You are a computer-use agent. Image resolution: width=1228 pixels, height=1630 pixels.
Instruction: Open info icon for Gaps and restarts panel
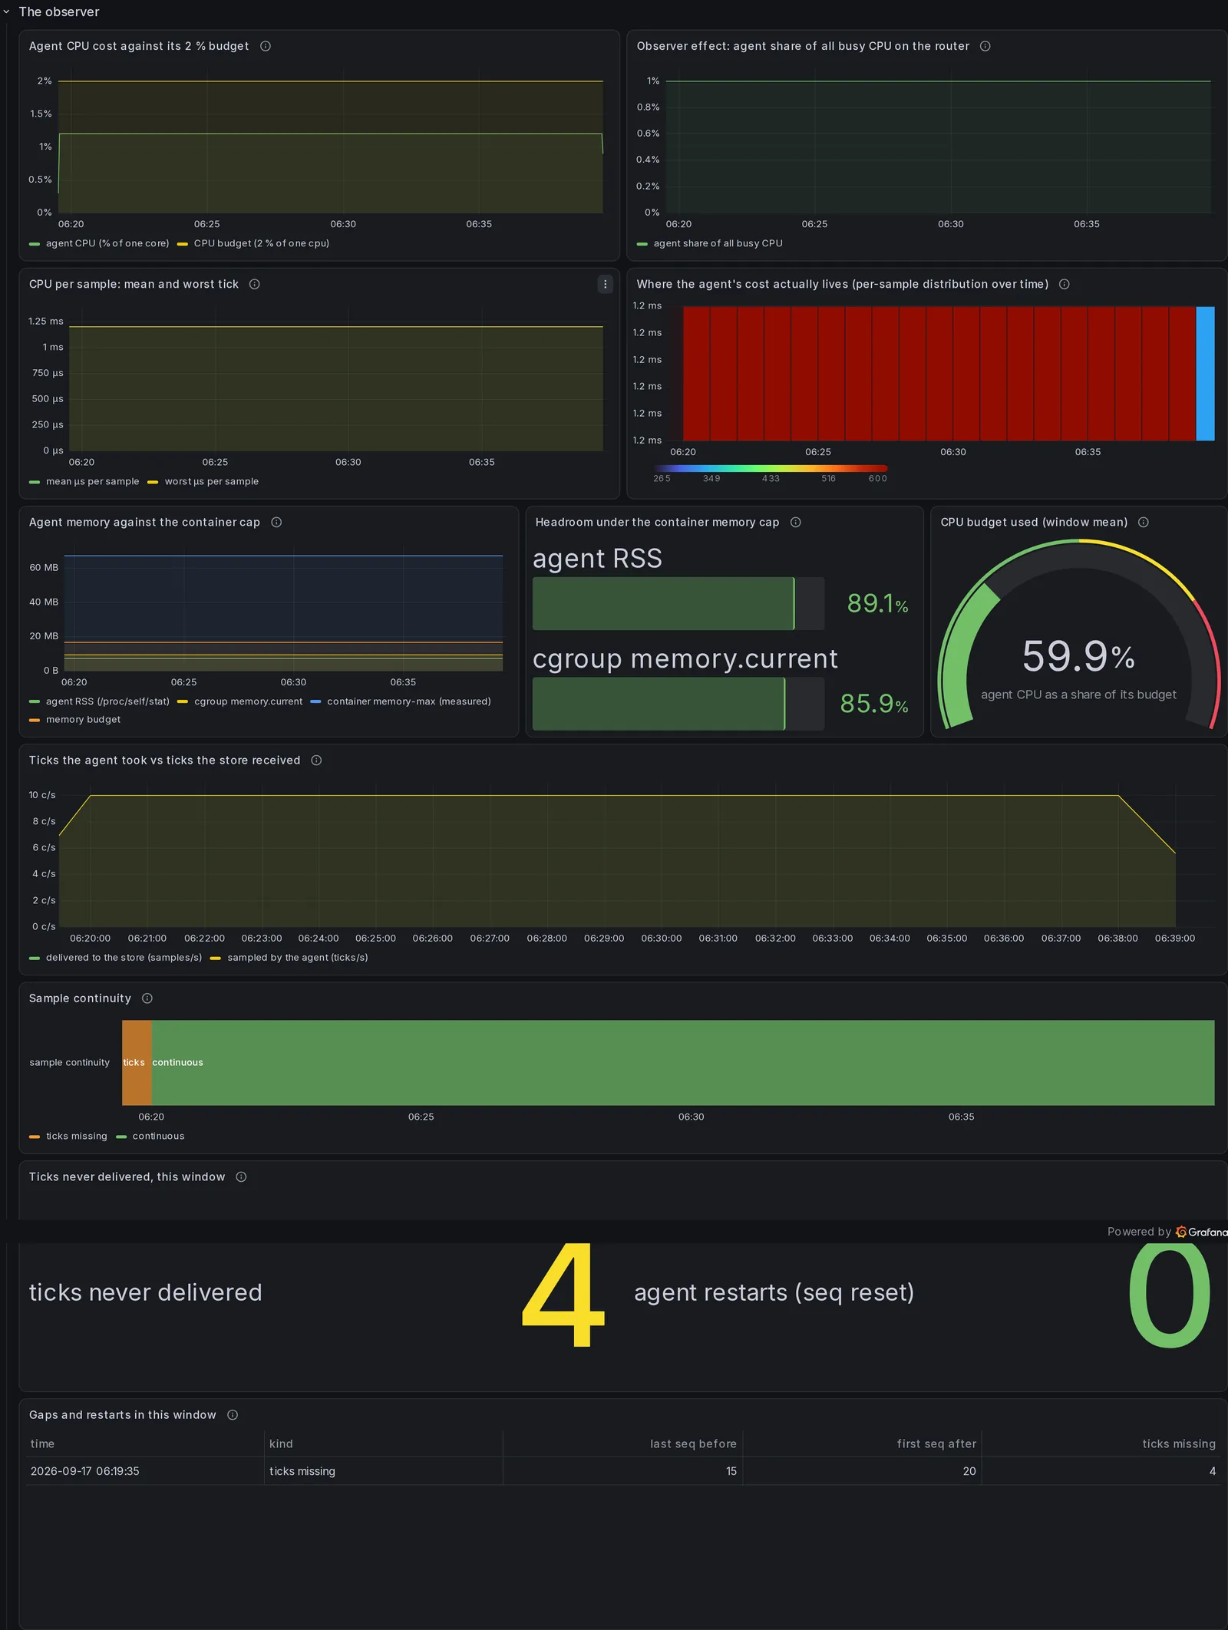tap(233, 1414)
